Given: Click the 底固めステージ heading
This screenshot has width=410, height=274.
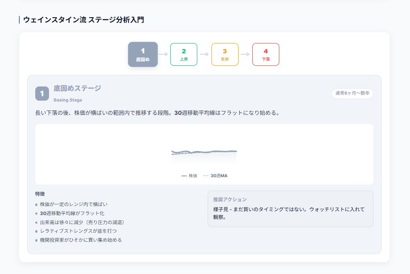Looking at the screenshot, I should point(77,88).
